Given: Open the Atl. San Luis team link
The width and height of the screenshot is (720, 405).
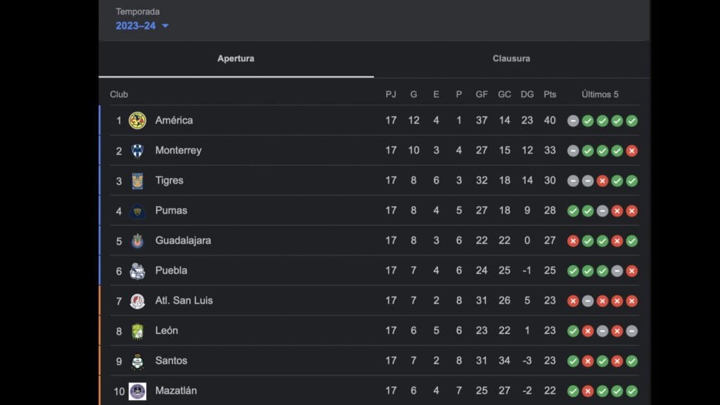Looking at the screenshot, I should point(184,300).
